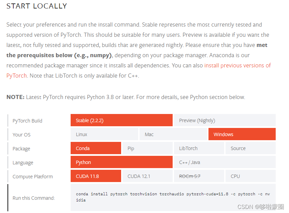Viewport: 289px width, 213px height.
Task: Open install previous versions of PyTorch link
Action: click(237, 65)
